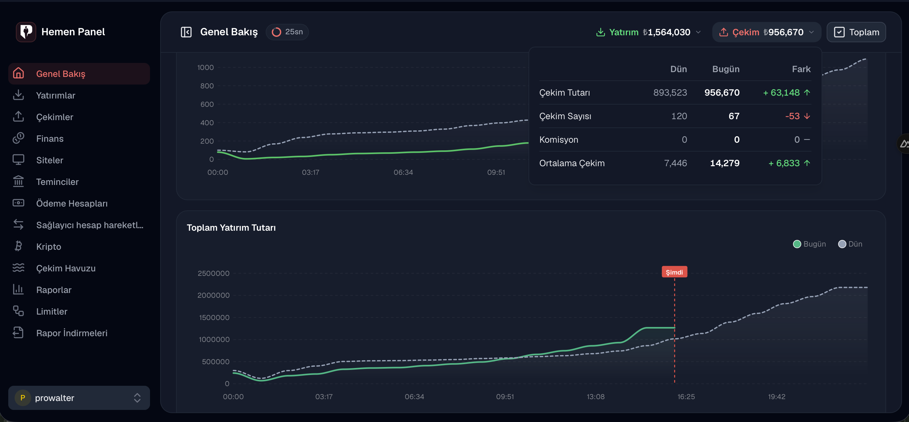Click the Komisyon row label
Viewport: 909px width, 422px height.
[x=559, y=140]
